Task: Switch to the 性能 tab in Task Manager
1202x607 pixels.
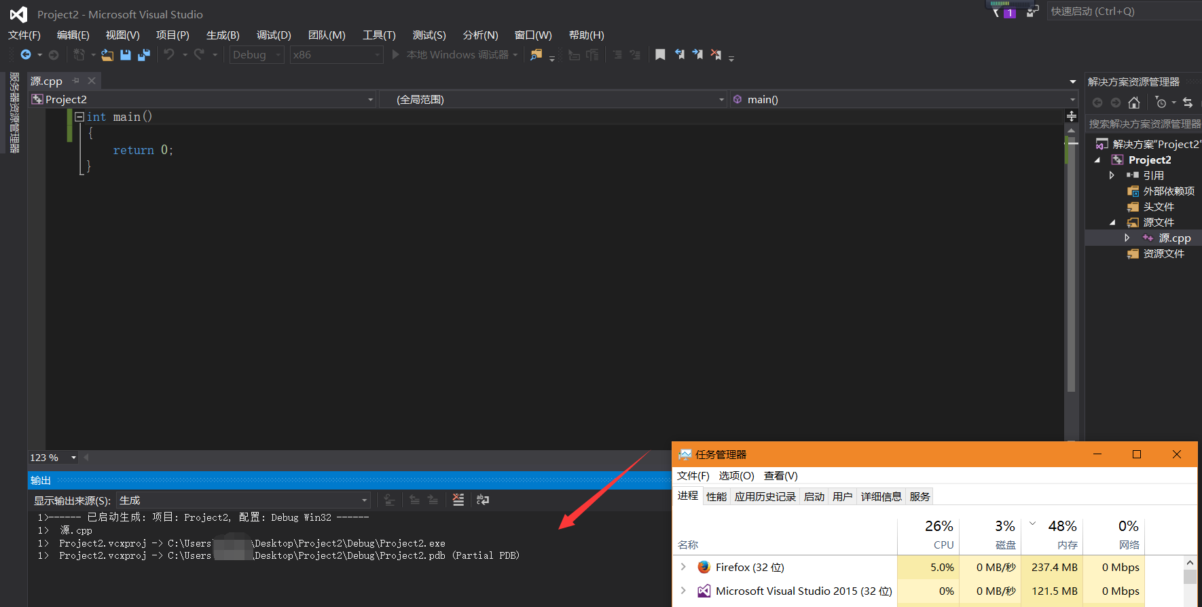Action: click(x=716, y=496)
